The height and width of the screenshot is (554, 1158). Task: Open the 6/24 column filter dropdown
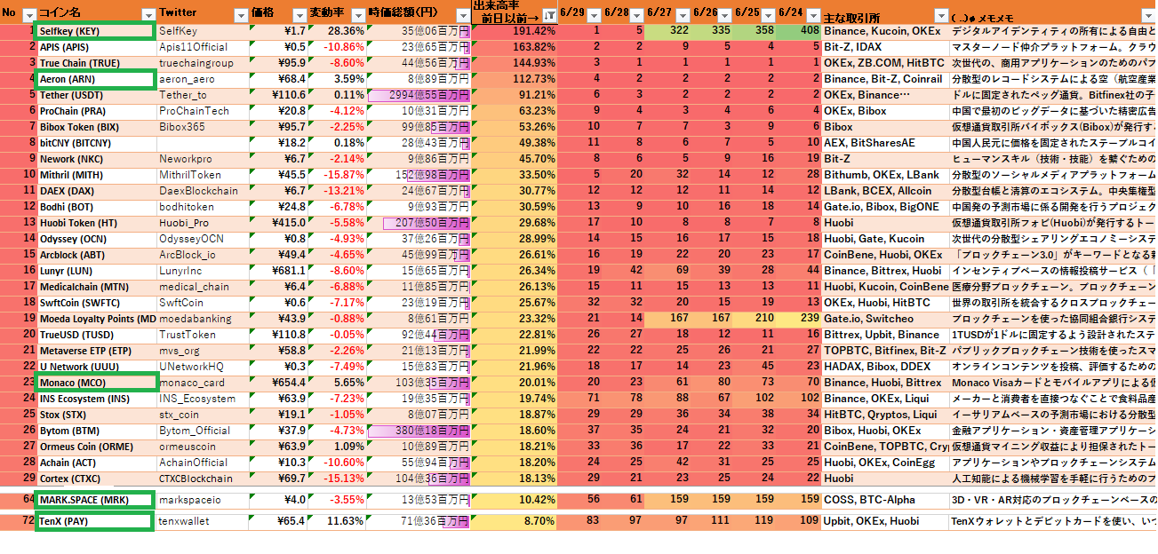tap(811, 15)
